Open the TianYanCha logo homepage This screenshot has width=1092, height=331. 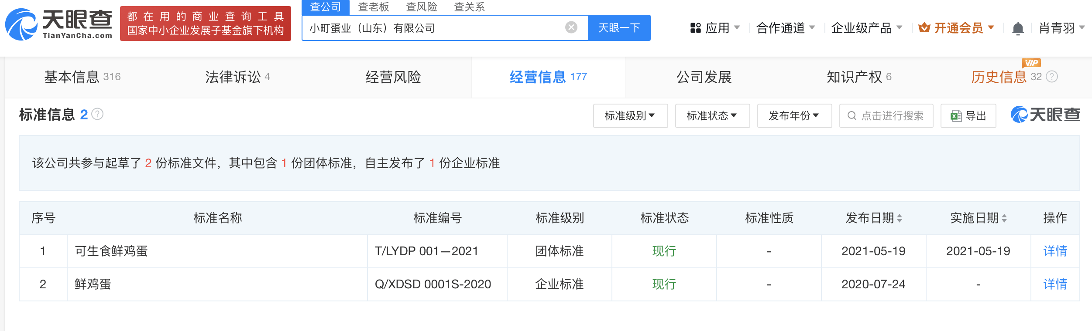[58, 24]
